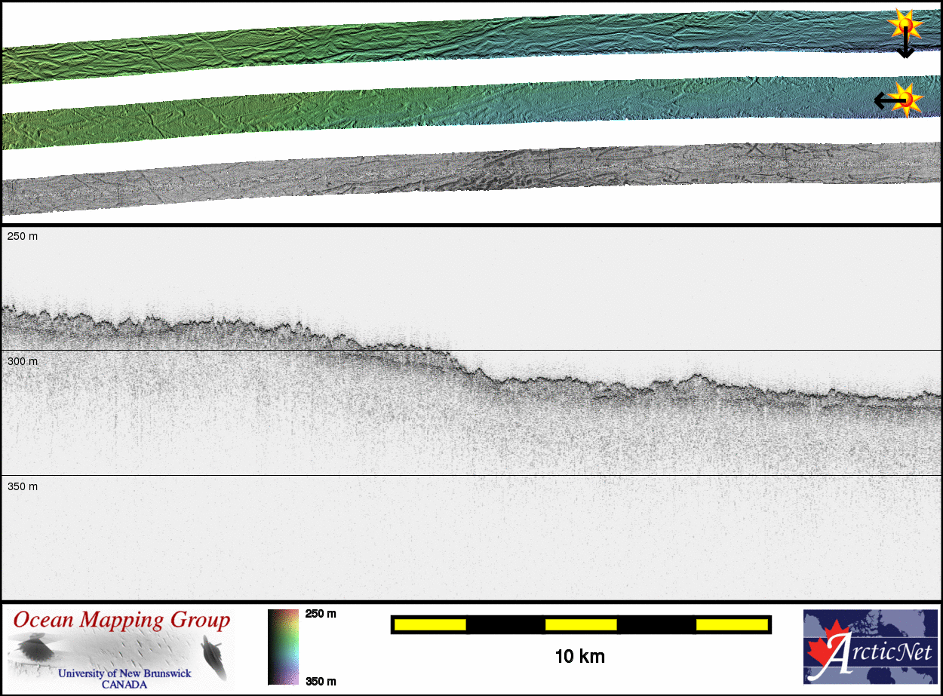Viewport: 943px width, 696px height.
Task: Click the 300 m depth label in profile
Action: point(23,362)
